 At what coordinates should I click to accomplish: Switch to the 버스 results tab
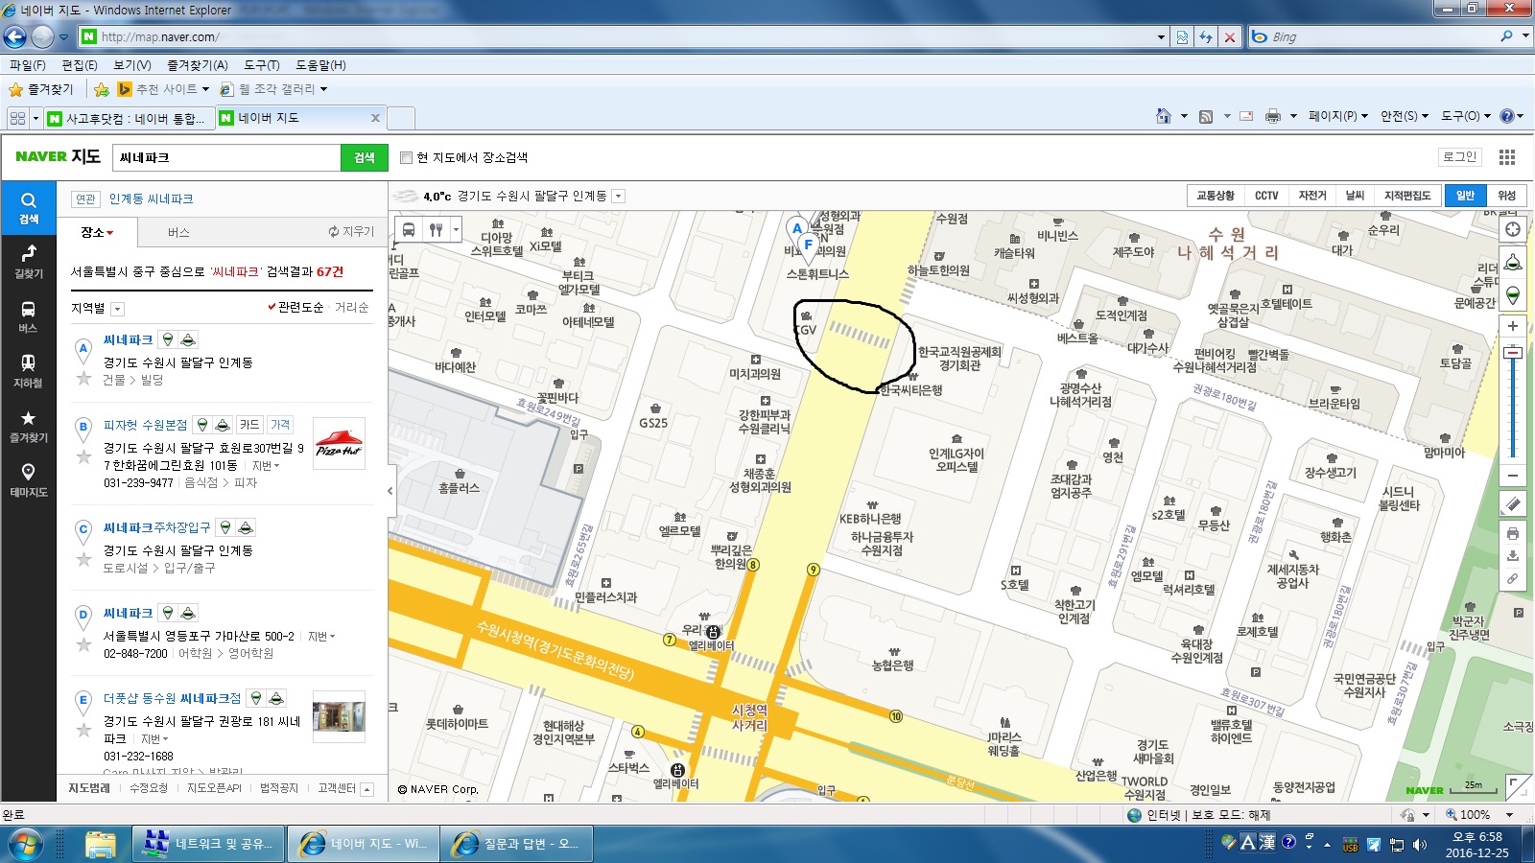178,232
